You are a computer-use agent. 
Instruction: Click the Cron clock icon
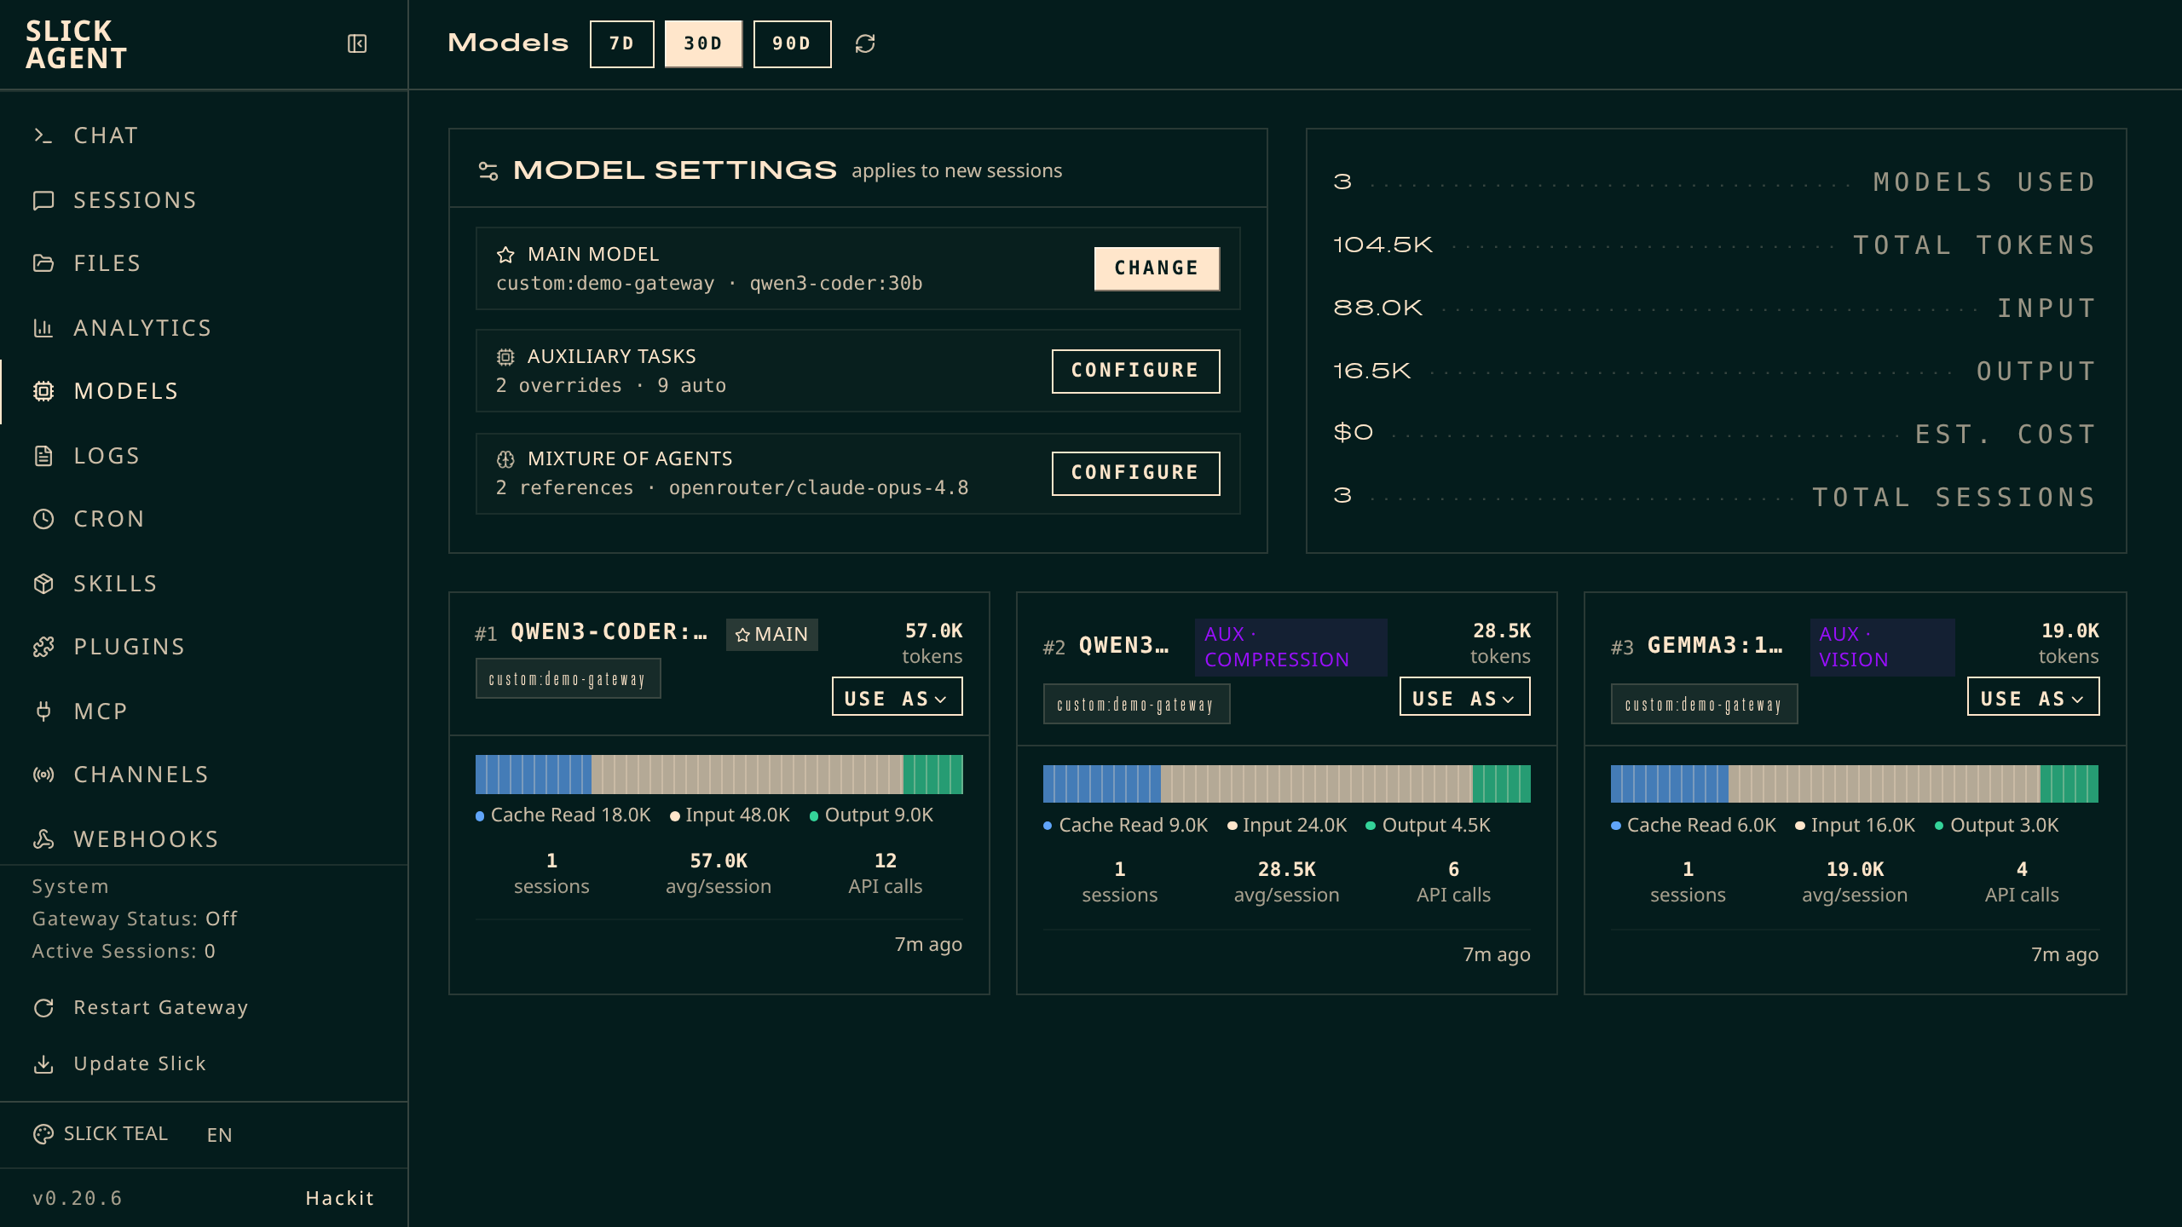[43, 519]
